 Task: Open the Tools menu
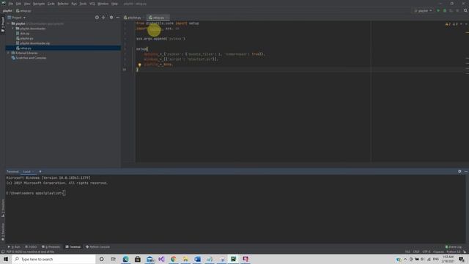point(83,4)
